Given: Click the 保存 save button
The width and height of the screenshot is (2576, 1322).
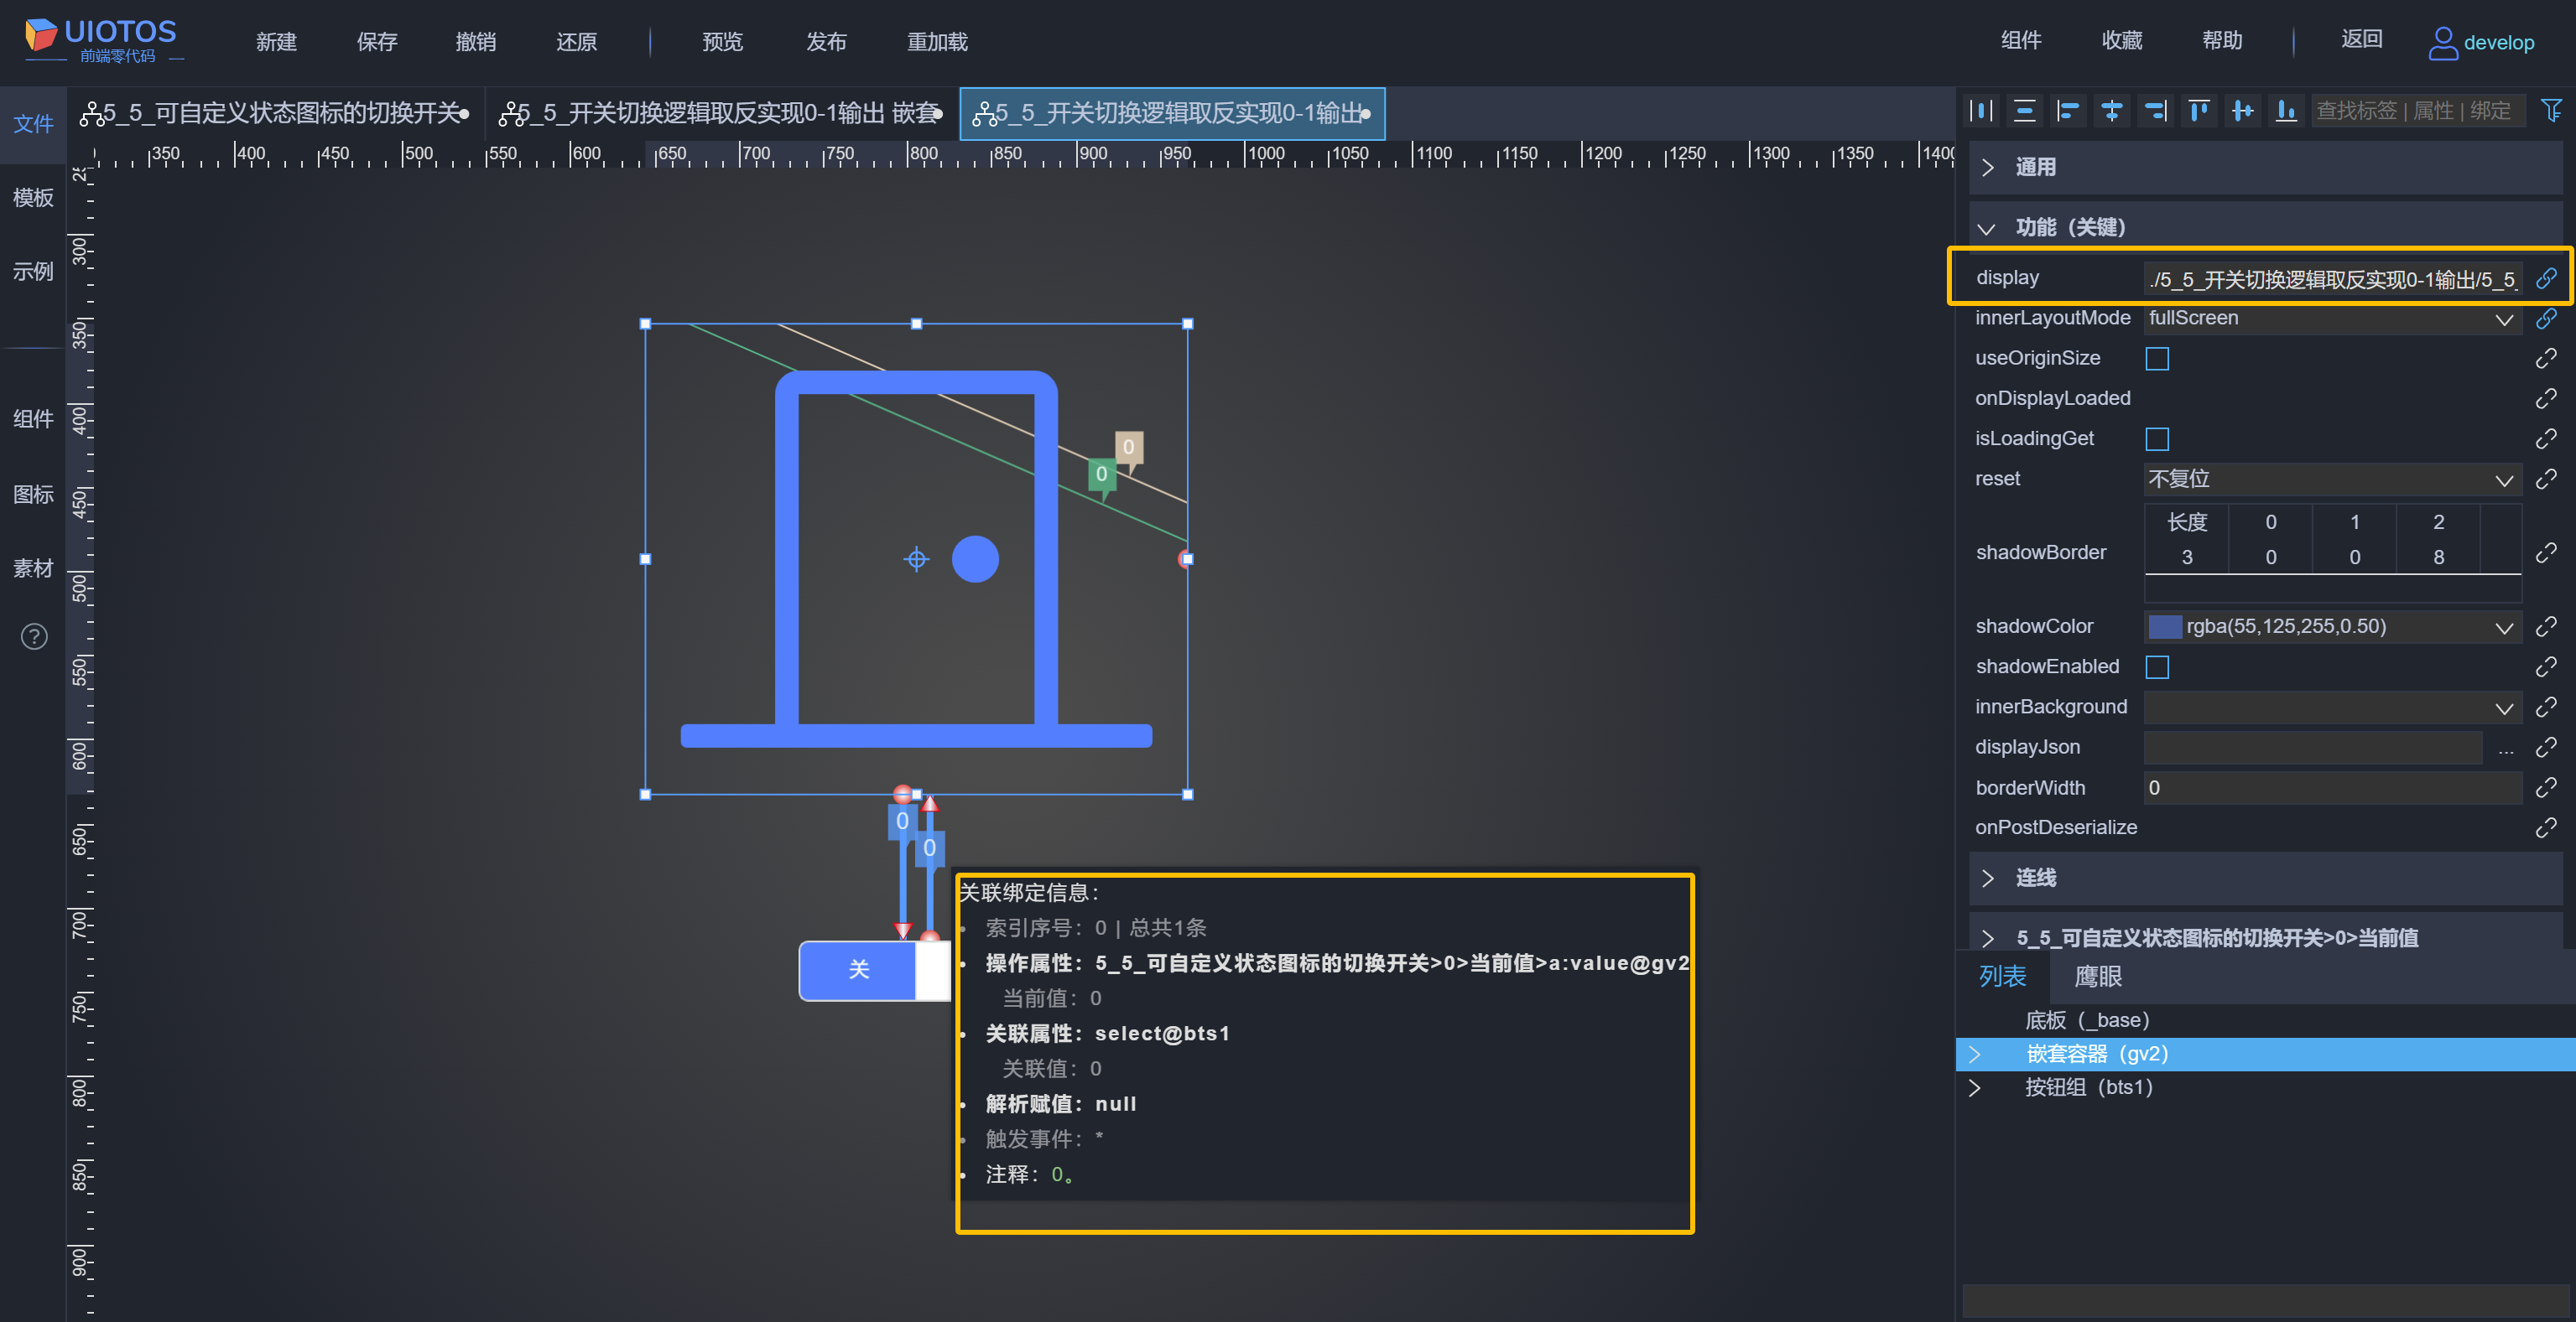Looking at the screenshot, I should point(376,42).
